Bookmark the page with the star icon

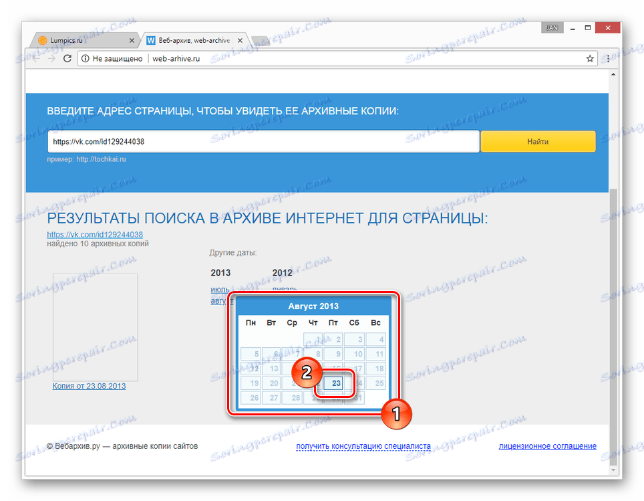pyautogui.click(x=590, y=58)
